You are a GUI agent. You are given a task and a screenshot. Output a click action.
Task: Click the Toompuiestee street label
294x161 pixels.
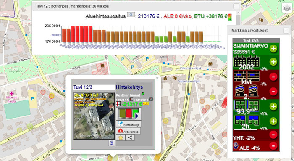click(x=58, y=92)
